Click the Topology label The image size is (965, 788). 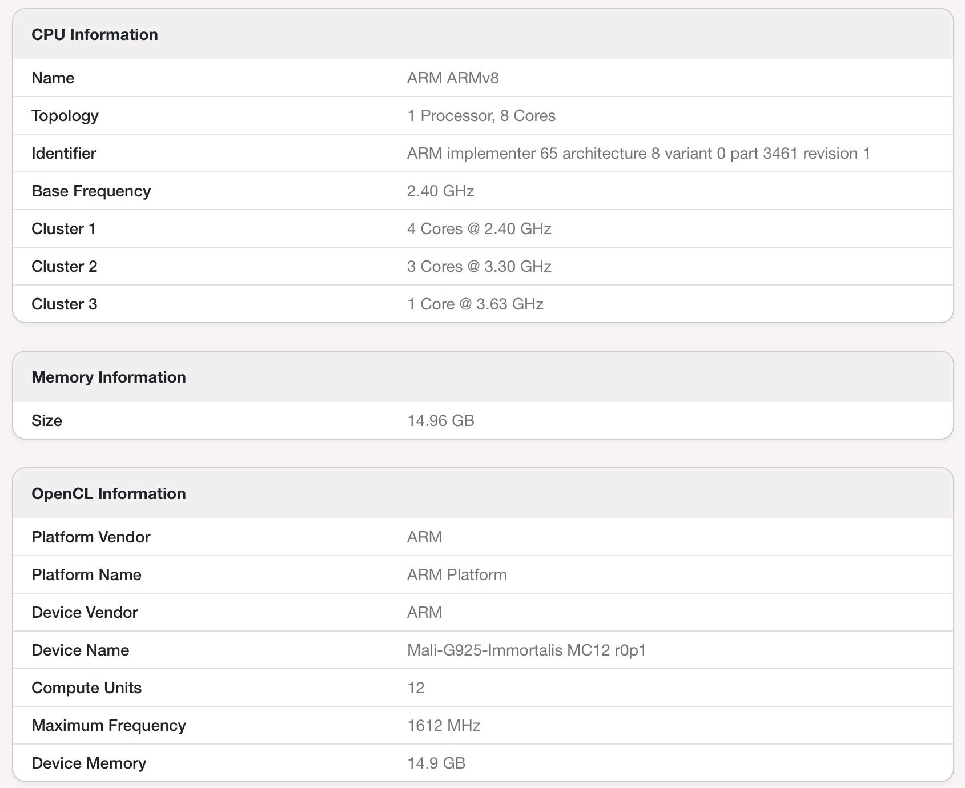[x=65, y=116]
